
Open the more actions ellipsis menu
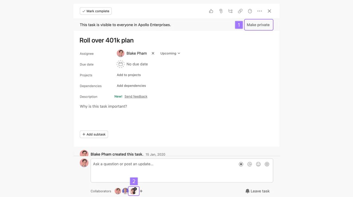click(x=260, y=11)
